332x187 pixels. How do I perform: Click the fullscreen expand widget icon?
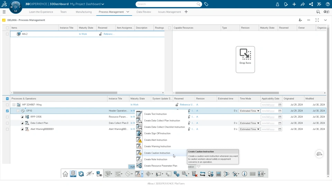[317, 20]
